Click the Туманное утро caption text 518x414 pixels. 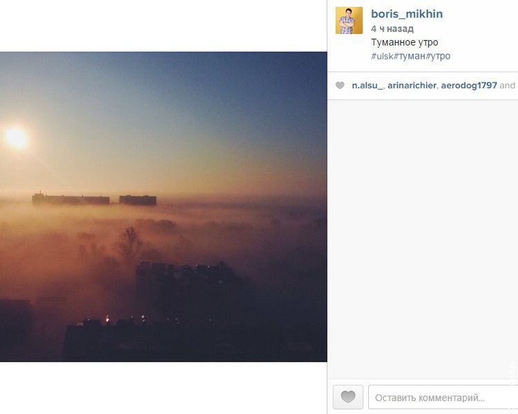pyautogui.click(x=404, y=43)
